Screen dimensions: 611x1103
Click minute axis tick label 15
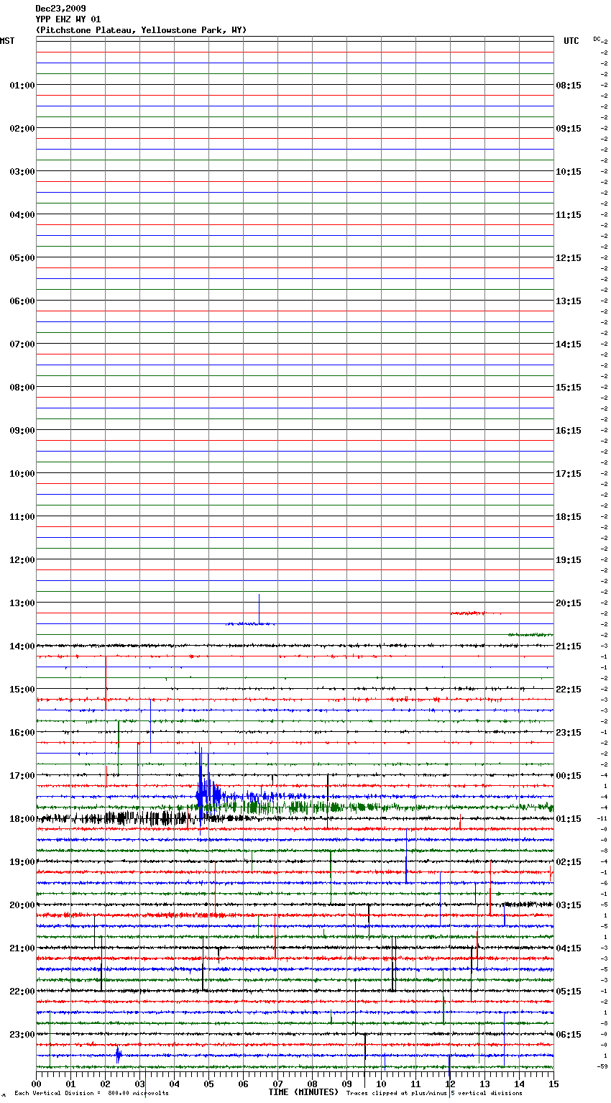pos(553,1084)
